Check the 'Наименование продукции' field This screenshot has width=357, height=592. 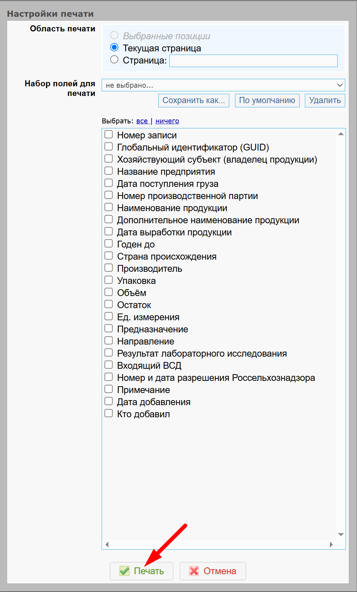(108, 207)
